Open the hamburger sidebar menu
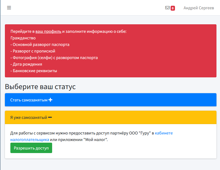 coord(9,8)
